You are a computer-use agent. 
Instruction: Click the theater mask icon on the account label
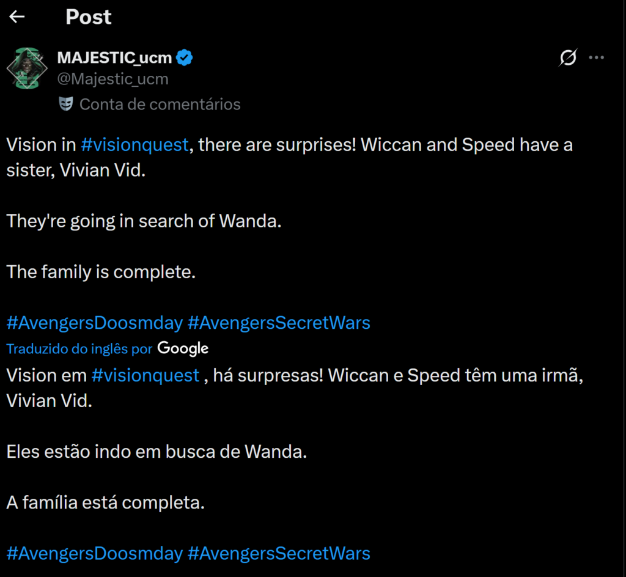point(67,103)
